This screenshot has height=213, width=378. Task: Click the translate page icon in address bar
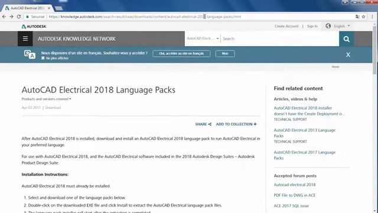357,17
